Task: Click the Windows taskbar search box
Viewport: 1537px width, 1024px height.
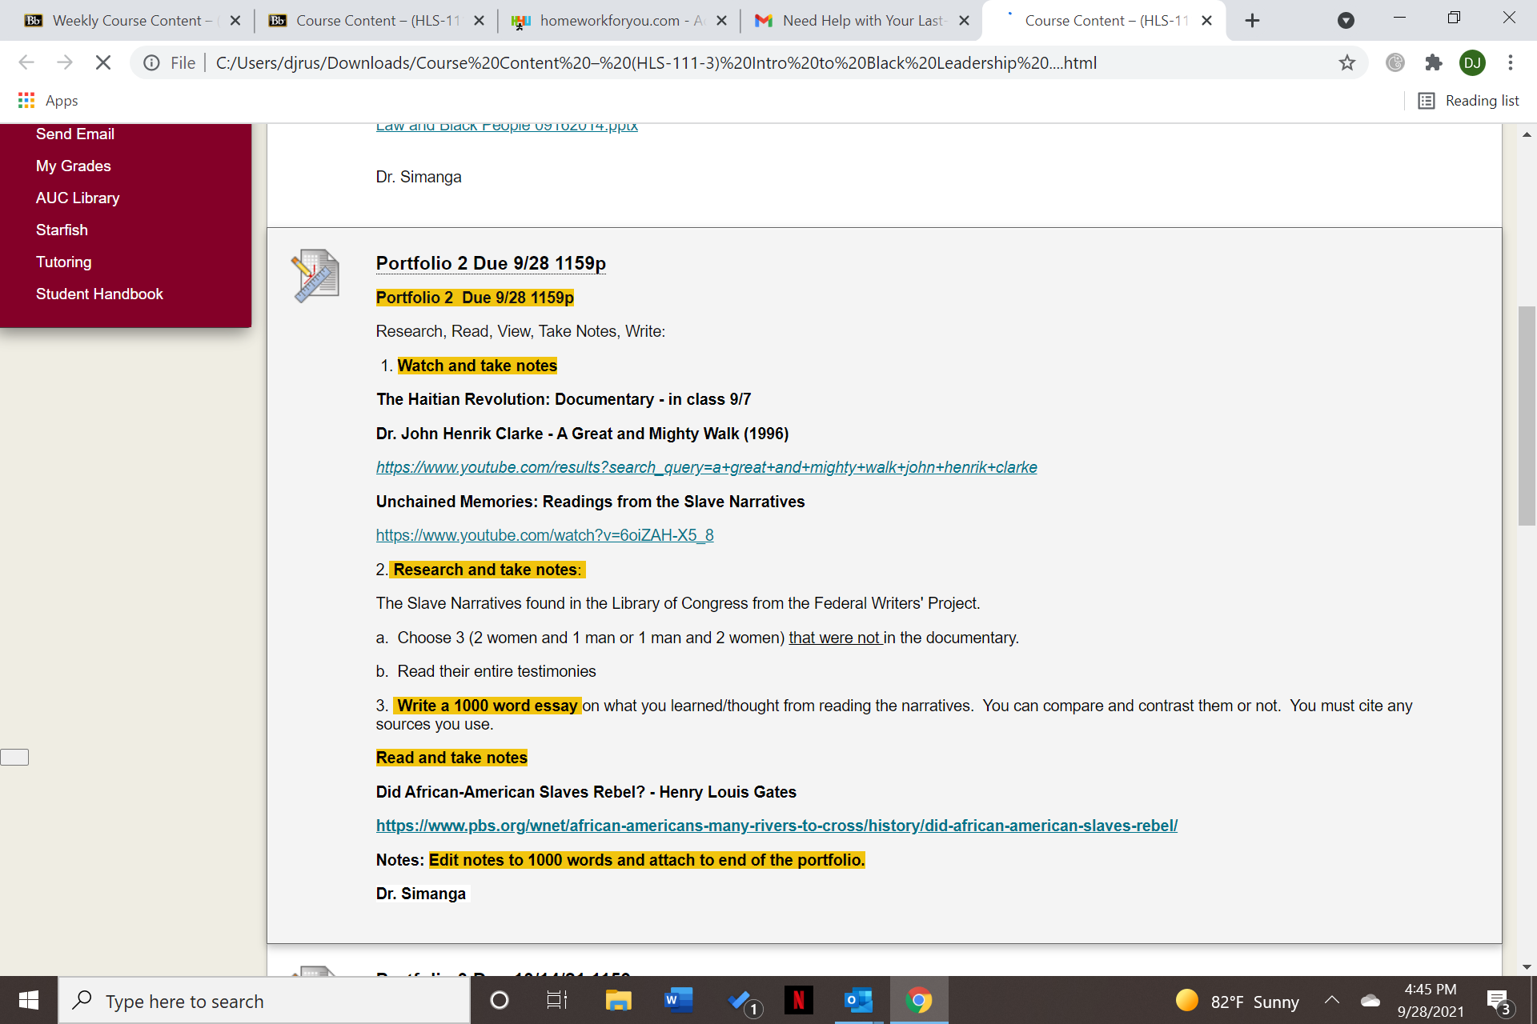Action: (264, 1000)
